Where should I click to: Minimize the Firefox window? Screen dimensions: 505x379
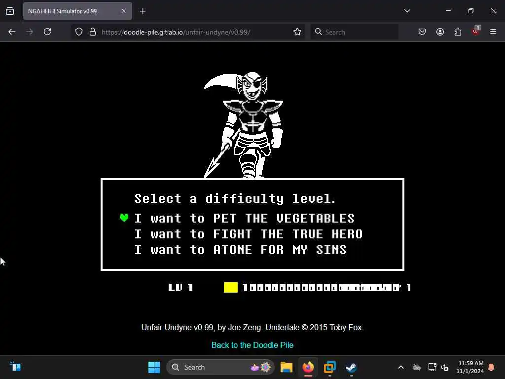(448, 11)
